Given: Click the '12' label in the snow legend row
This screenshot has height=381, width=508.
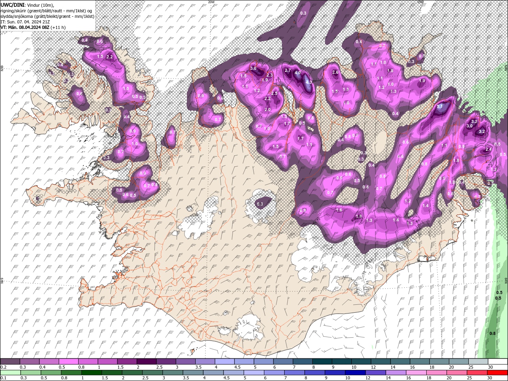Looking at the screenshot, I should click(373, 367).
